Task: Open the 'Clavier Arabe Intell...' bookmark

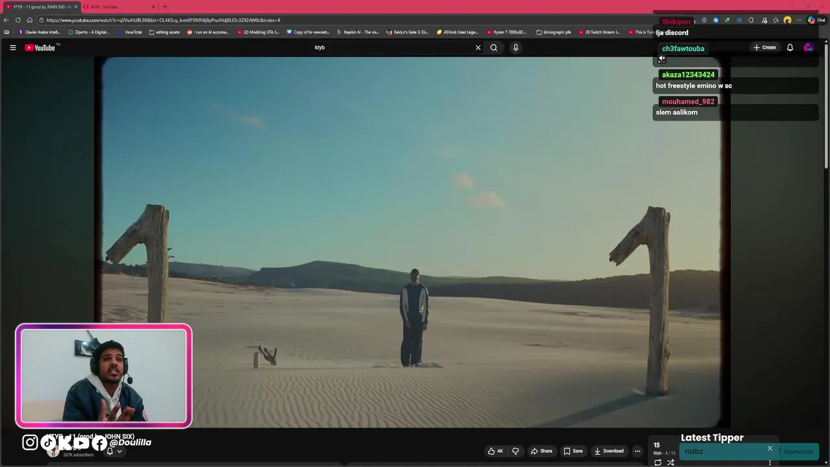Action: point(39,32)
